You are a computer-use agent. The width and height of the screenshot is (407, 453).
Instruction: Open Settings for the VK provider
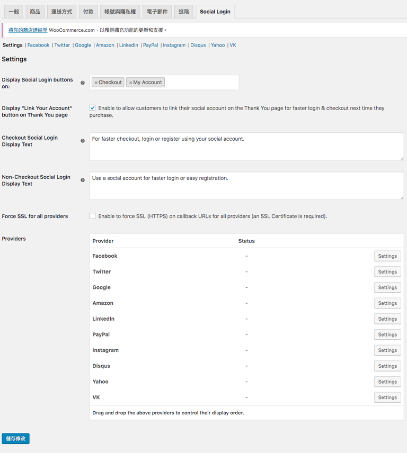click(x=387, y=397)
